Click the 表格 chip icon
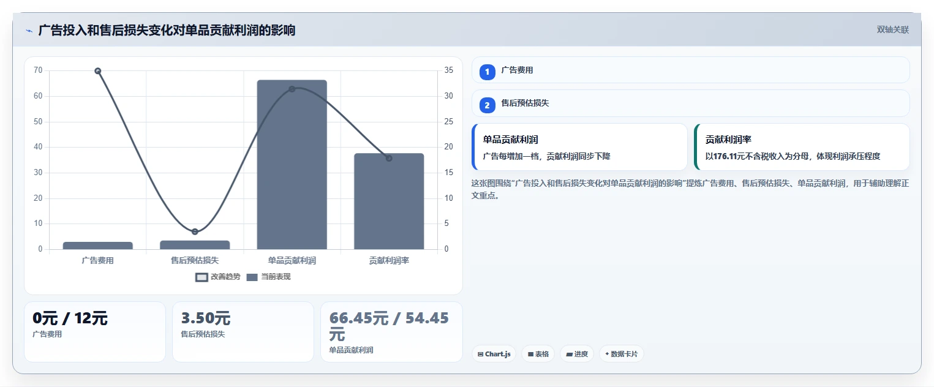934x387 pixels. tap(530, 355)
